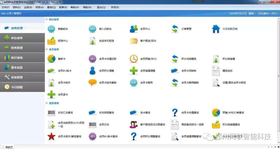The height and width of the screenshot is (149, 280).
Task: Click 会员预售(充次) clock icon
Action: 134,59
